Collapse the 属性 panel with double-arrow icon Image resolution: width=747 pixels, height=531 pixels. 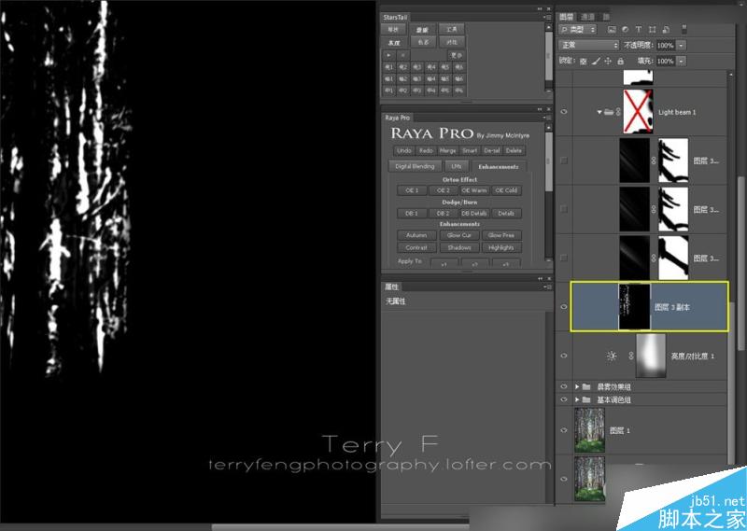click(540, 278)
